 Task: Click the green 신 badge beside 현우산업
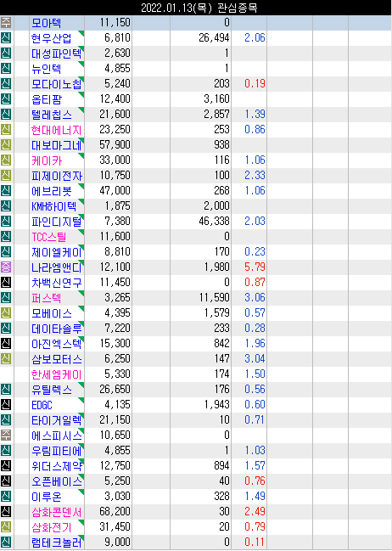point(6,37)
